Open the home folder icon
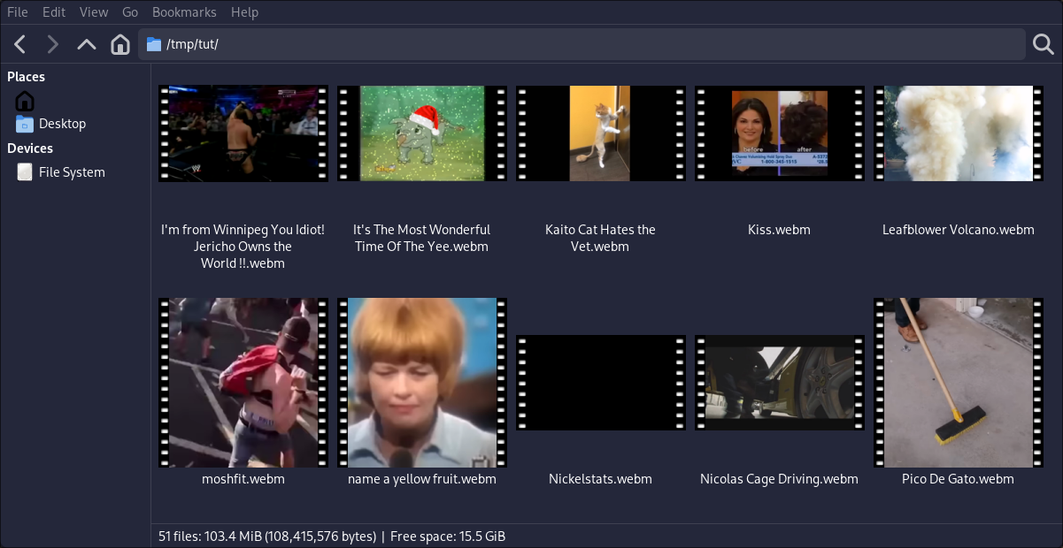This screenshot has width=1063, height=548. click(x=119, y=43)
